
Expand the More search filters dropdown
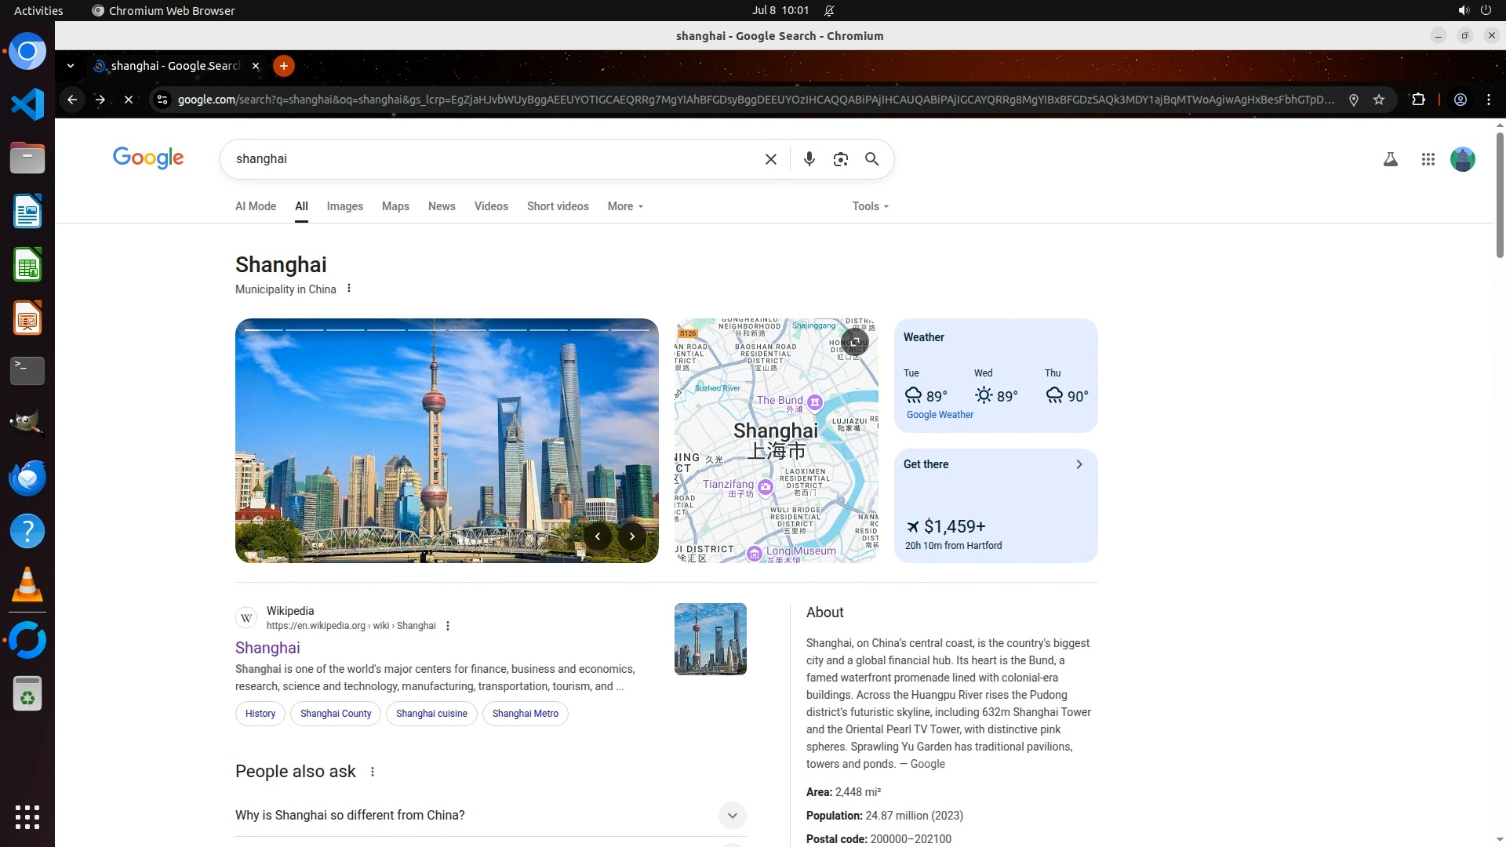tap(625, 206)
